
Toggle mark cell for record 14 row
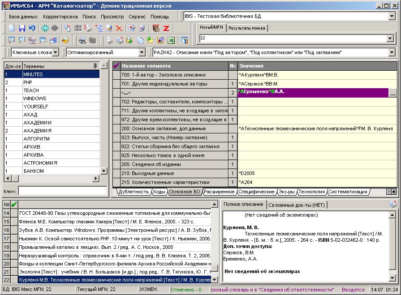click(x=14, y=213)
